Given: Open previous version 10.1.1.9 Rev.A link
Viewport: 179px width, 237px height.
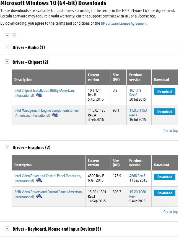Looking at the screenshot, I should (x=135, y=93).
